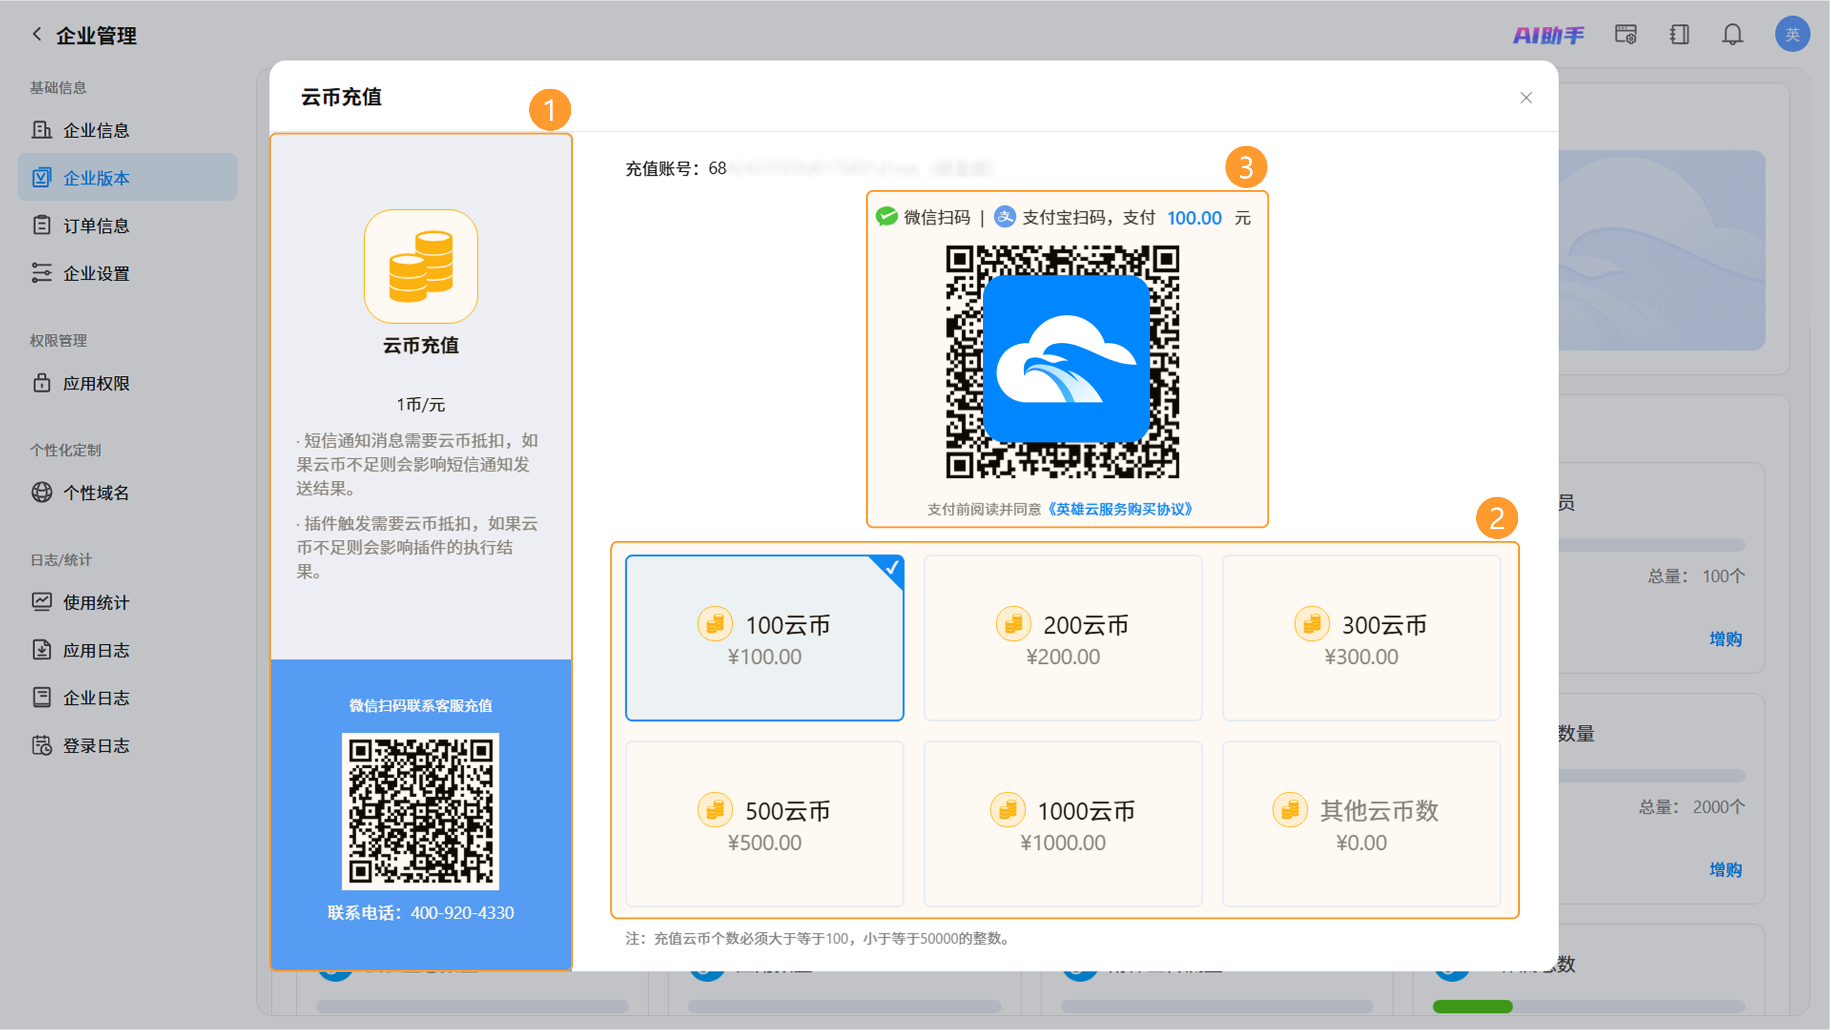The width and height of the screenshot is (1831, 1030).
Task: Open the 企业版本 menu item
Action: click(127, 177)
